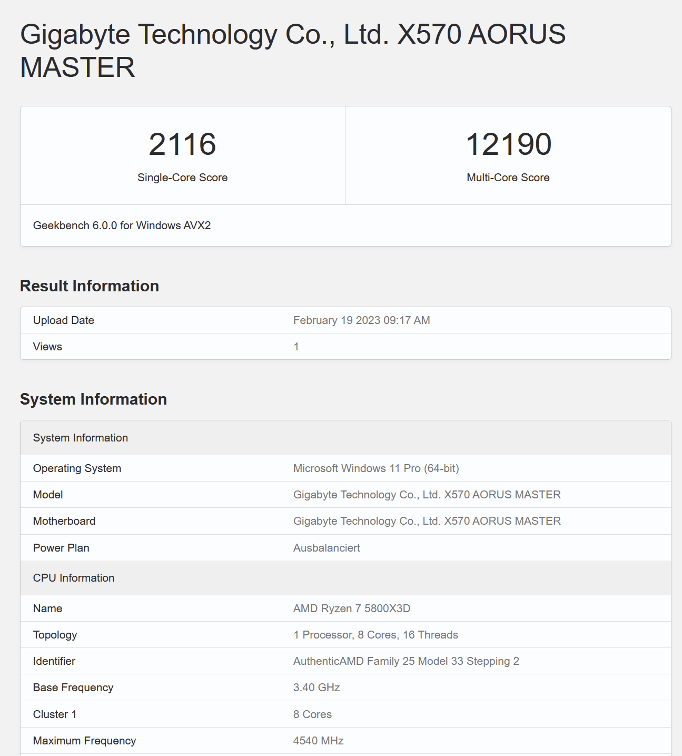The image size is (682, 756).
Task: Click the "Result Information" heading
Action: tap(90, 286)
